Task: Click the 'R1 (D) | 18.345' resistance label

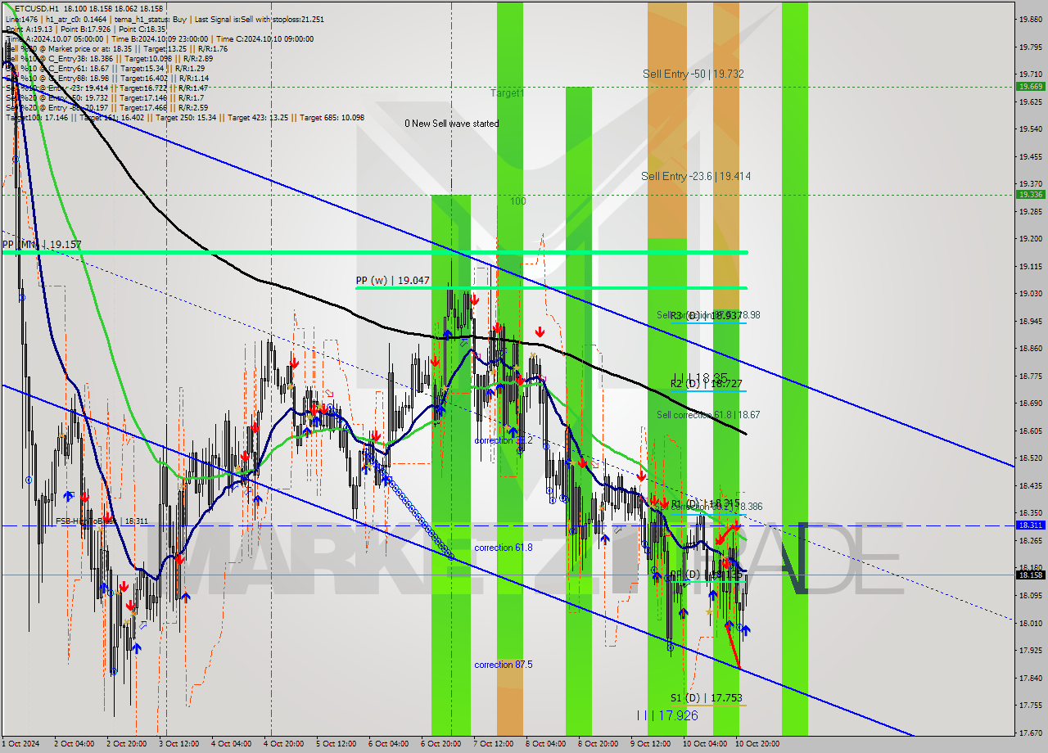Action: tap(705, 503)
